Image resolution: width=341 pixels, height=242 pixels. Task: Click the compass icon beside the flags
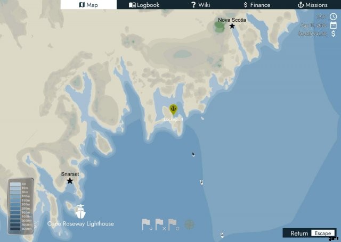coord(189,224)
